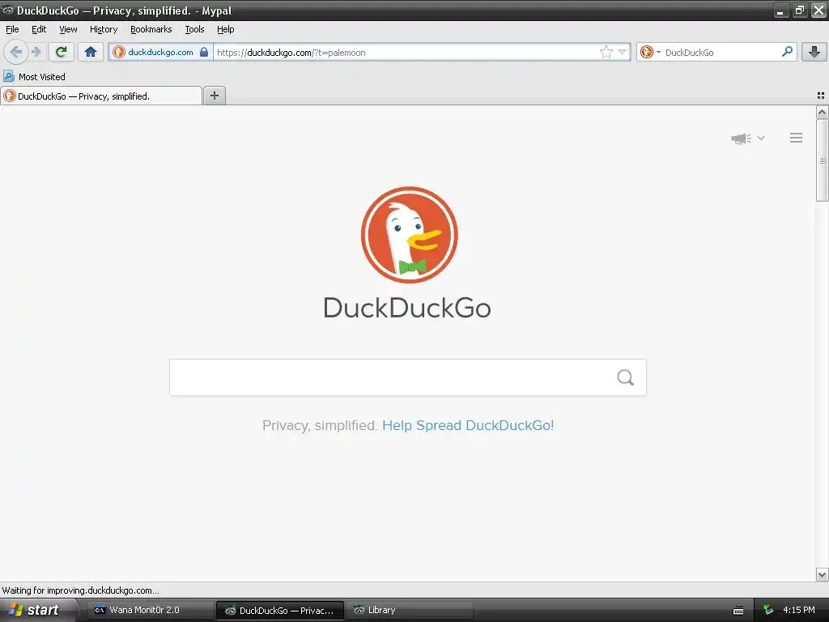Open the File menu
The width and height of the screenshot is (829, 622).
12,29
